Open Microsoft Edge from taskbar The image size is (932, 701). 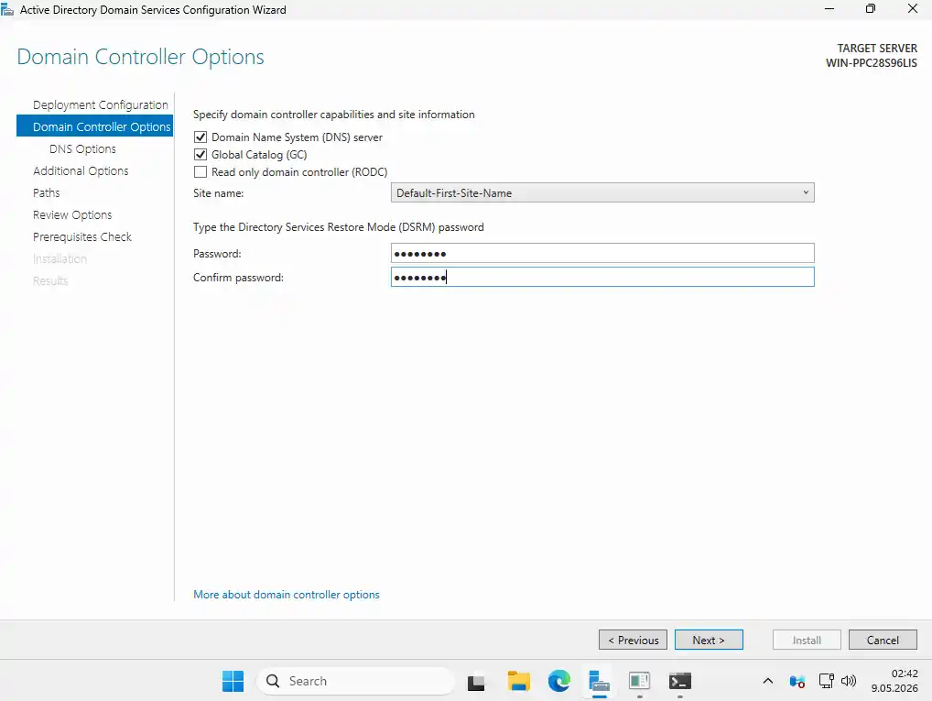point(558,681)
